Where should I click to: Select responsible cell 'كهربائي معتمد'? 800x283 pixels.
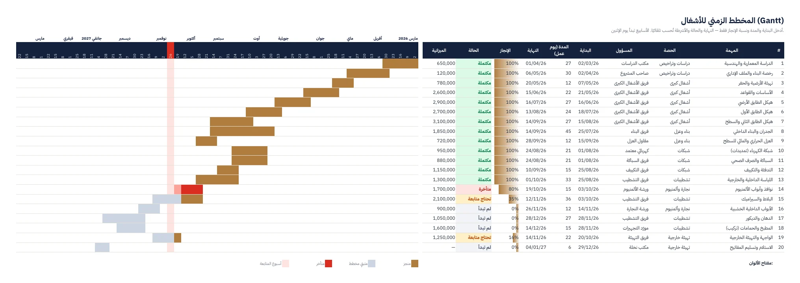tap(637, 151)
